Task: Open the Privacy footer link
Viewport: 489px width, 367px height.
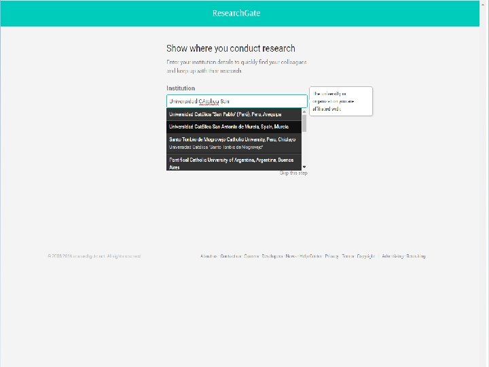Action: (x=331, y=256)
